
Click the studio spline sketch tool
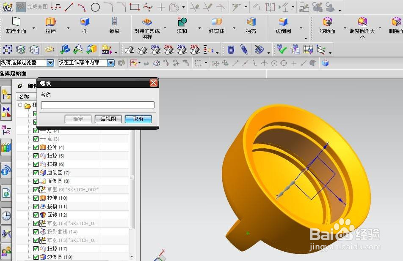click(148, 7)
